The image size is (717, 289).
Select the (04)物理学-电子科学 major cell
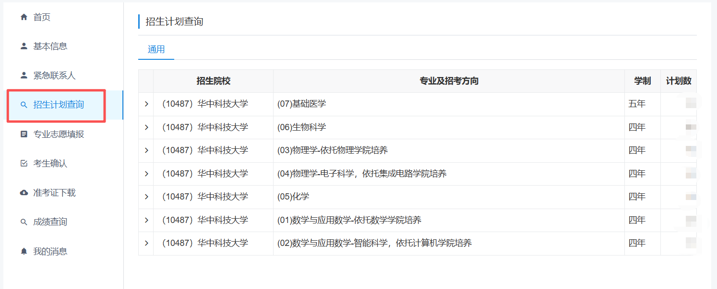[362, 174]
